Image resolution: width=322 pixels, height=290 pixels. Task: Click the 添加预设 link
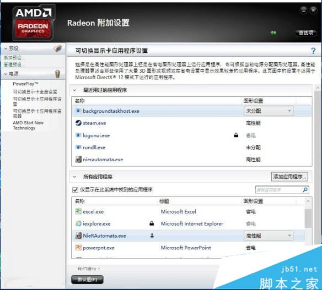coord(14,58)
